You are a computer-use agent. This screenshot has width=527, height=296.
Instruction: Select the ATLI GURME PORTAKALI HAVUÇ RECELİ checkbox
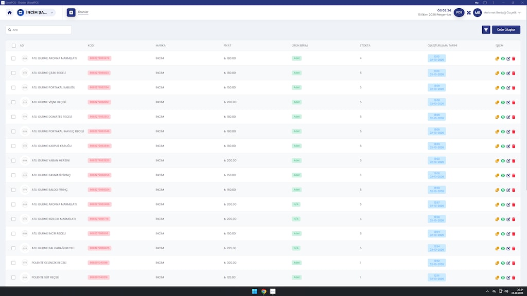click(x=13, y=132)
